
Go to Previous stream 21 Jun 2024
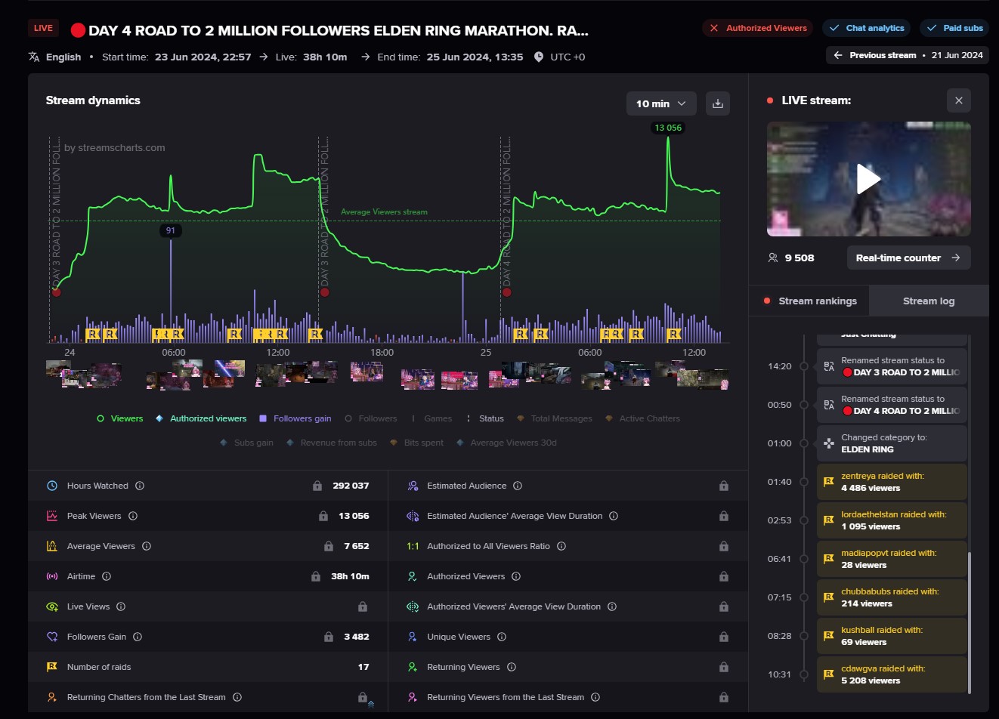tap(908, 55)
